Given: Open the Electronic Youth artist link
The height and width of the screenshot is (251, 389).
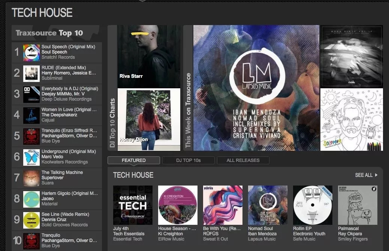Looking at the screenshot, I should (309, 234).
